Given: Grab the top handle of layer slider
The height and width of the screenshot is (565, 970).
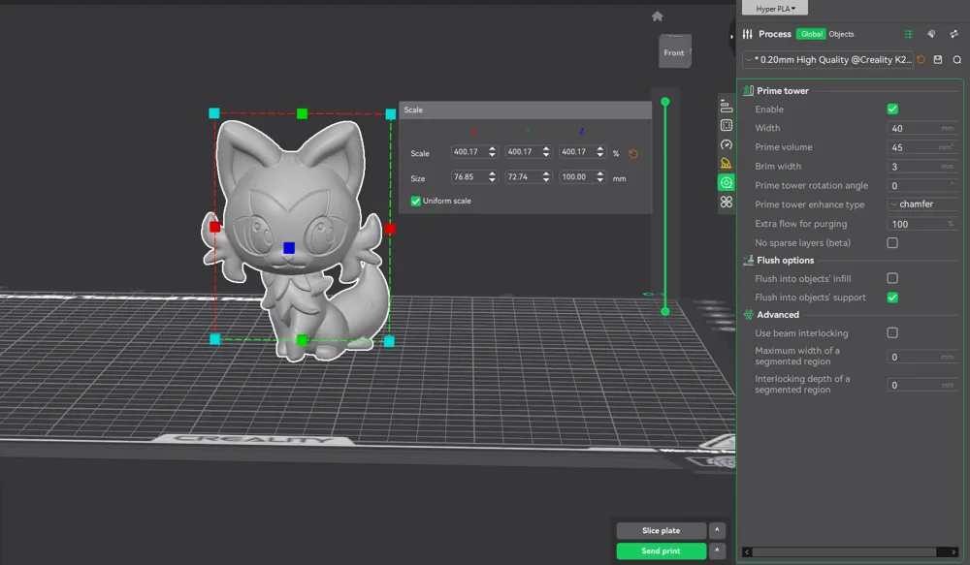Looking at the screenshot, I should point(665,102).
